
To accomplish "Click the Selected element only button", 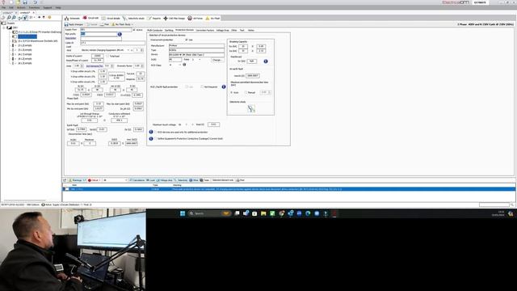I will click(223, 180).
